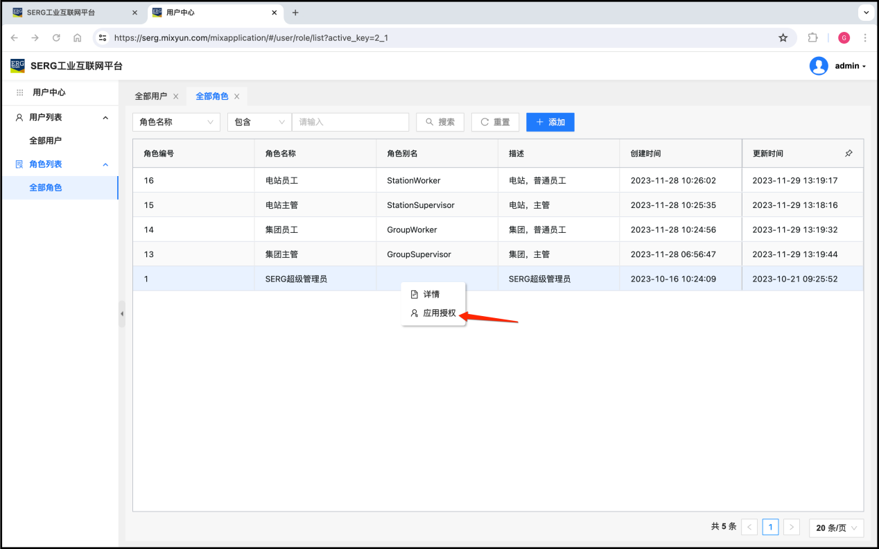Click the pin icon in 更新时间 column header
Viewport: 879px width, 549px height.
pos(848,153)
